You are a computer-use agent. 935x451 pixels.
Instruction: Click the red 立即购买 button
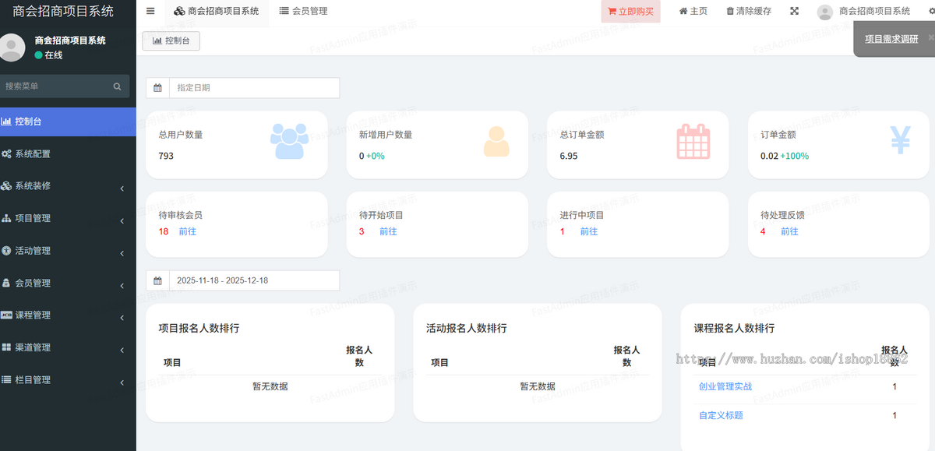click(x=630, y=11)
